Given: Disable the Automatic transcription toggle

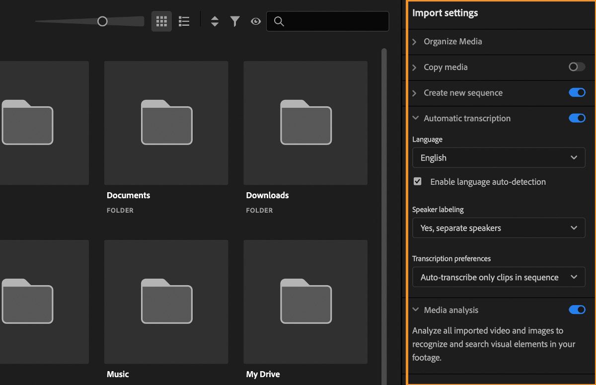Looking at the screenshot, I should 577,118.
